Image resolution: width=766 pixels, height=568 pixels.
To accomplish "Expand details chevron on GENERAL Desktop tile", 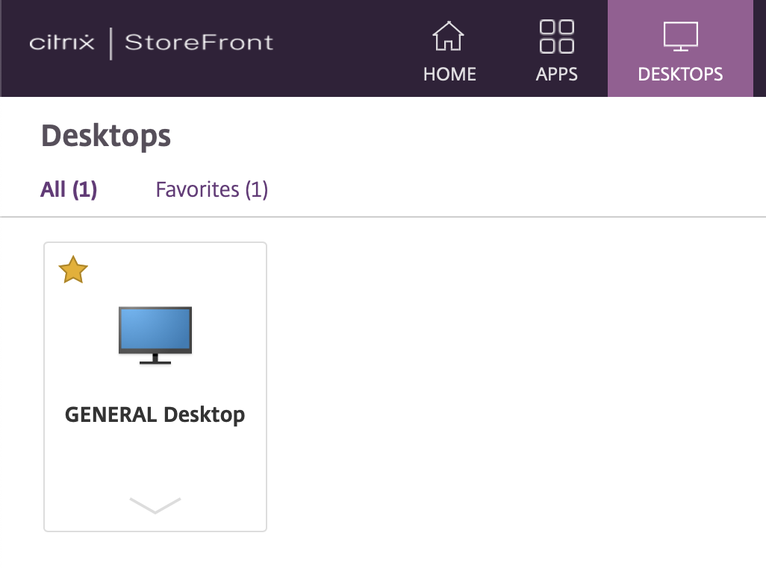I will click(x=155, y=505).
